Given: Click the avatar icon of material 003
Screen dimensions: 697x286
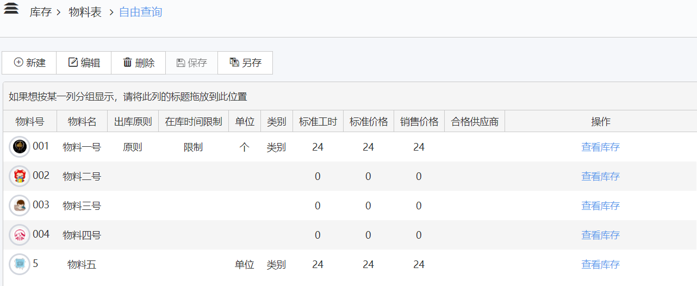Looking at the screenshot, I should click(20, 206).
